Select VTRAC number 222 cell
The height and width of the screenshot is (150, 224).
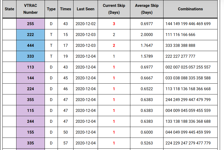(31, 35)
